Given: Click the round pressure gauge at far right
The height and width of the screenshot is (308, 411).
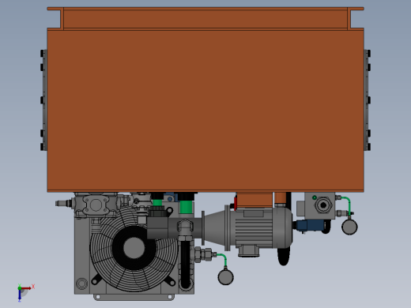Looking at the screenshot, I should pyautogui.click(x=349, y=227).
